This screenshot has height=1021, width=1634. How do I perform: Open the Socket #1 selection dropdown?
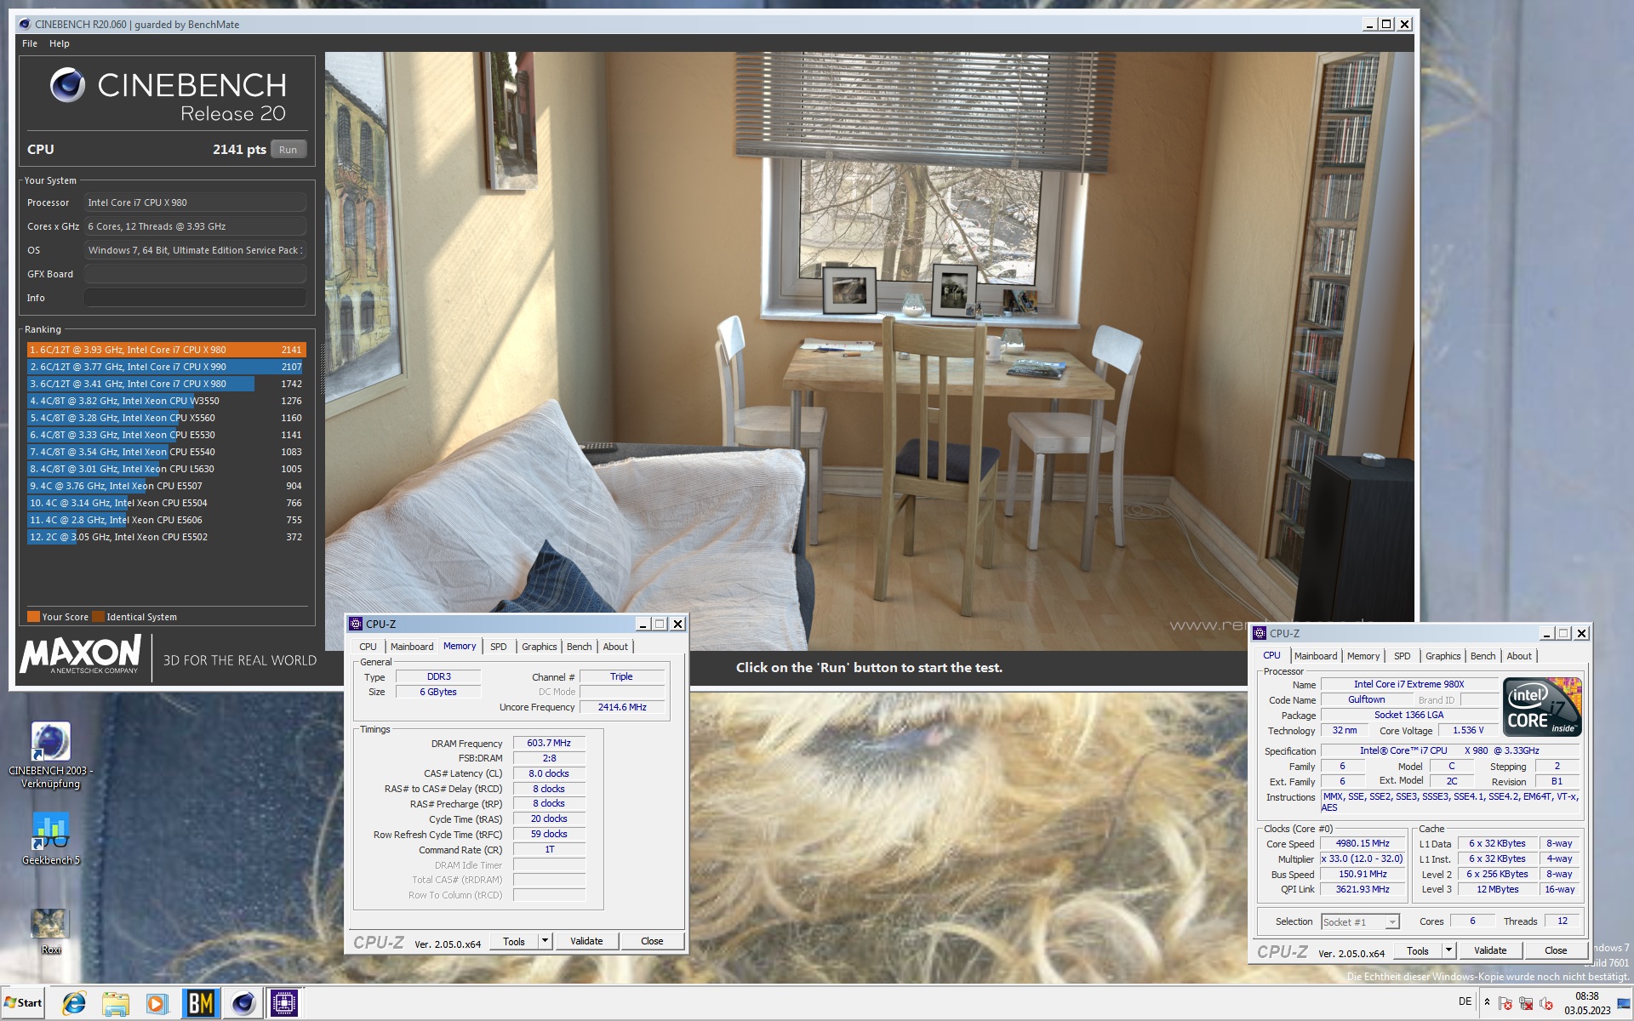tap(1360, 921)
